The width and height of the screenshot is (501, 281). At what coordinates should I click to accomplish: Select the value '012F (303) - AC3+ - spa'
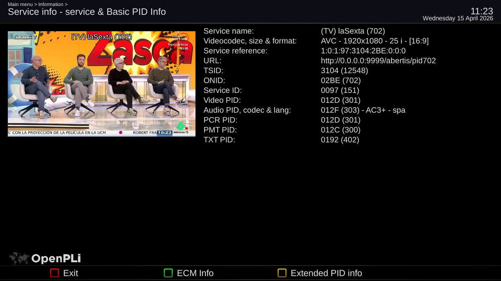click(363, 110)
